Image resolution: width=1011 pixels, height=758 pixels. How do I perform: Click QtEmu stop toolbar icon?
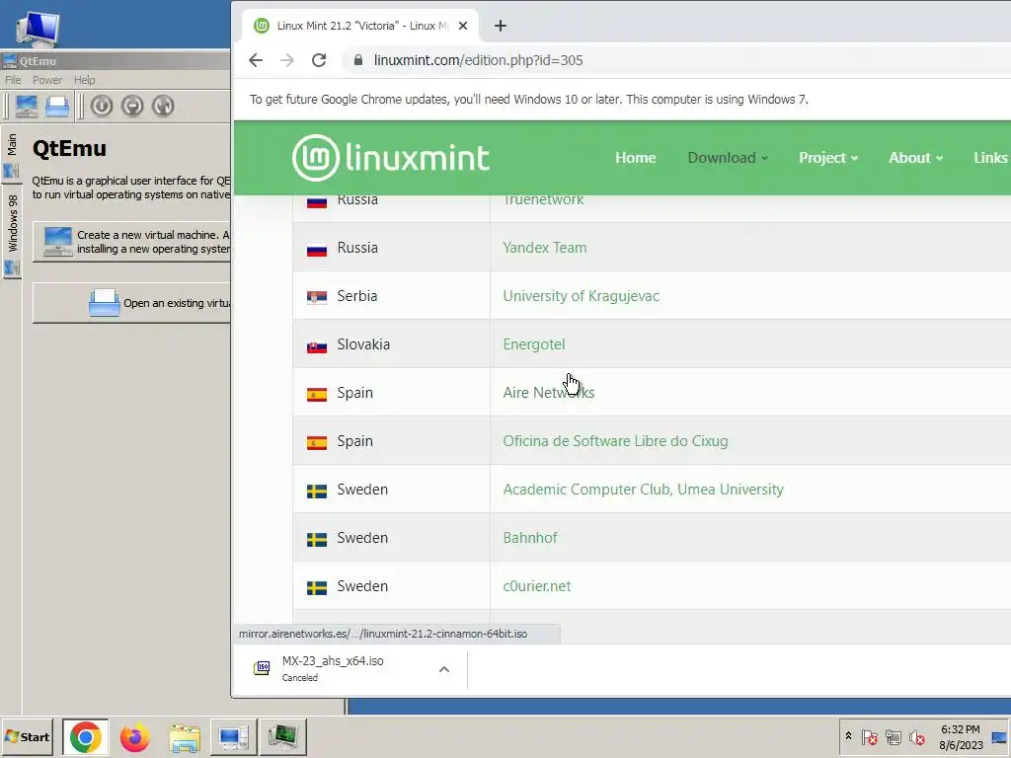tap(132, 106)
